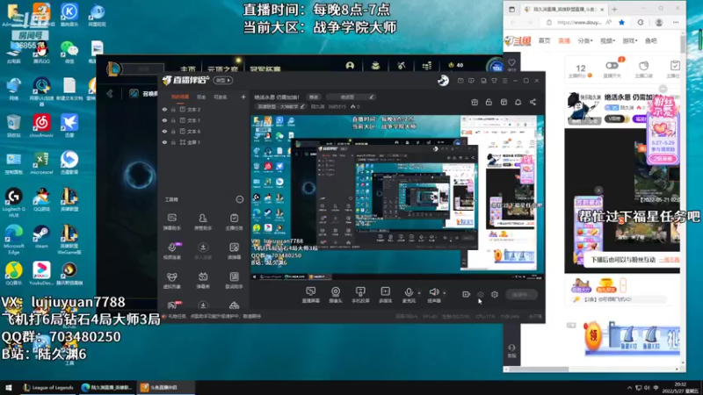Select the Douyu browser tab
703x395 pixels.
click(x=564, y=10)
